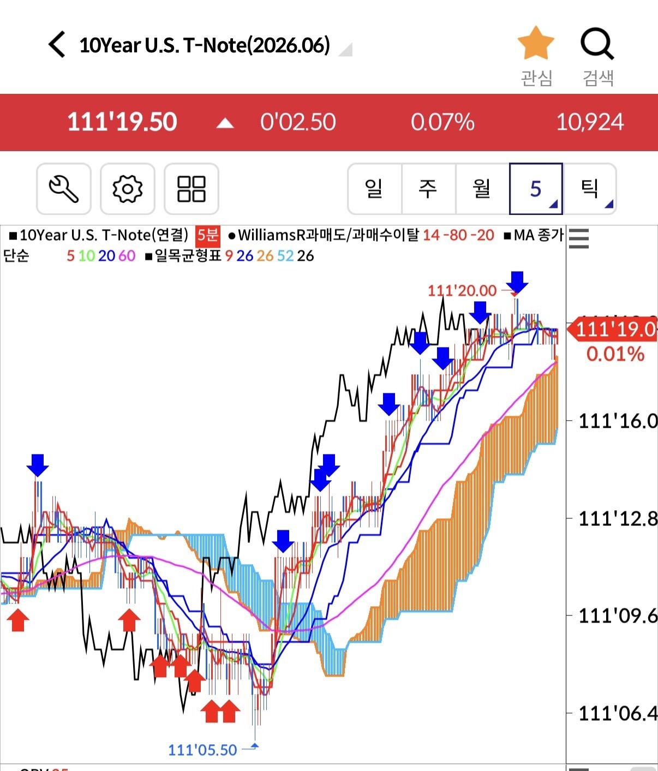The height and width of the screenshot is (771, 658).
Task: Toggle the 관심 favorite star
Action: coord(536,43)
